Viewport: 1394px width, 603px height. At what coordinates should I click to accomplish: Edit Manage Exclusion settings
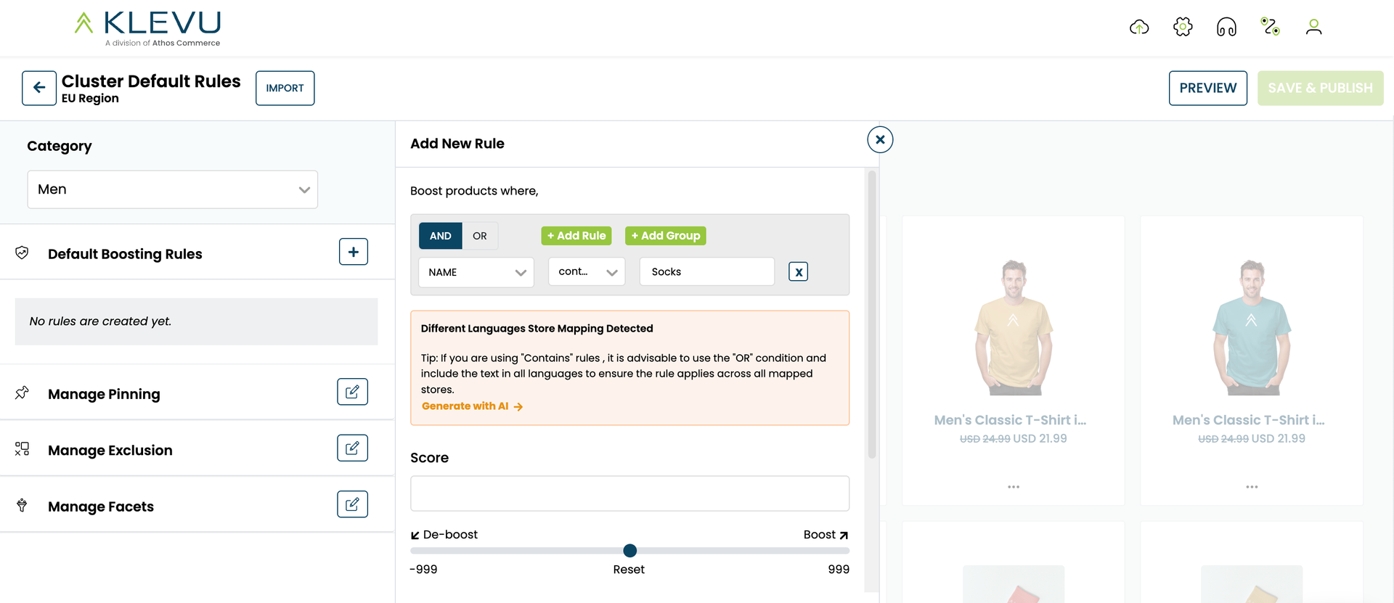point(352,448)
